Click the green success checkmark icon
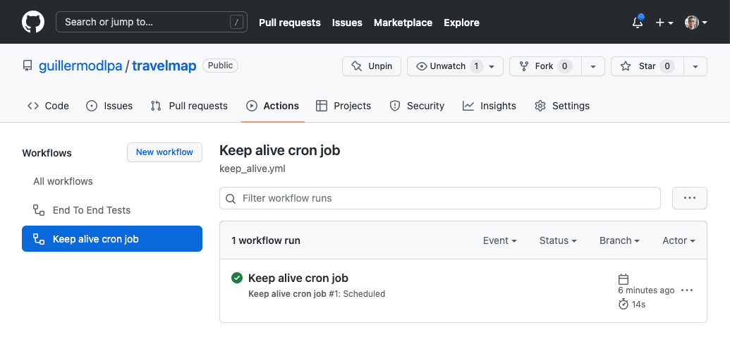730x349 pixels. click(x=237, y=278)
